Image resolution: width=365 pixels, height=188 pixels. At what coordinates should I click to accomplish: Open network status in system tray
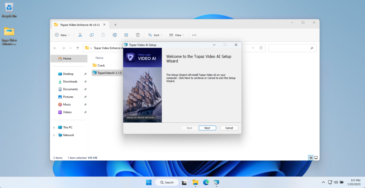(330, 182)
